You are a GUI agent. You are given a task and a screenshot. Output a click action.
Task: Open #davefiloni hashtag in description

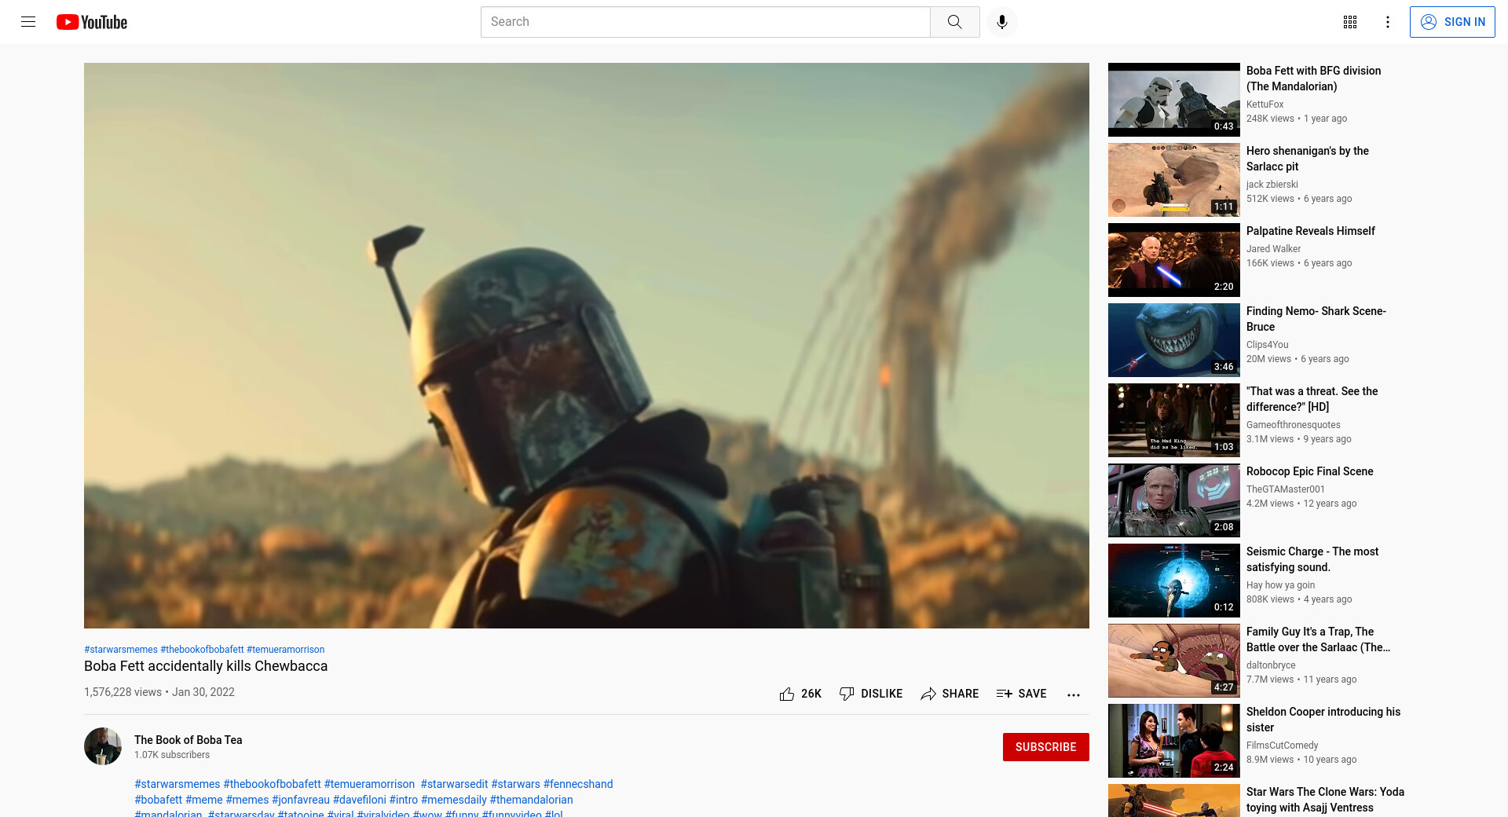pyautogui.click(x=360, y=800)
